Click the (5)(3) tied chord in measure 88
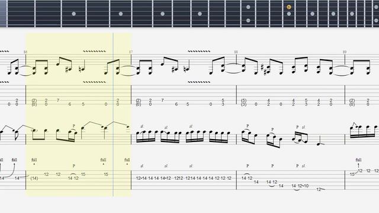379x213 pixels. pyautogui.click(x=243, y=102)
